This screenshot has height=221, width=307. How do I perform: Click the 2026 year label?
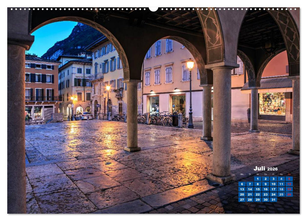pos(272,169)
